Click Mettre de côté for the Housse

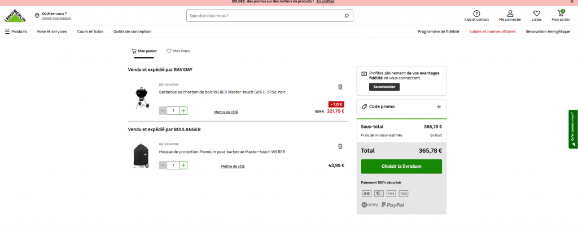[x=233, y=167]
